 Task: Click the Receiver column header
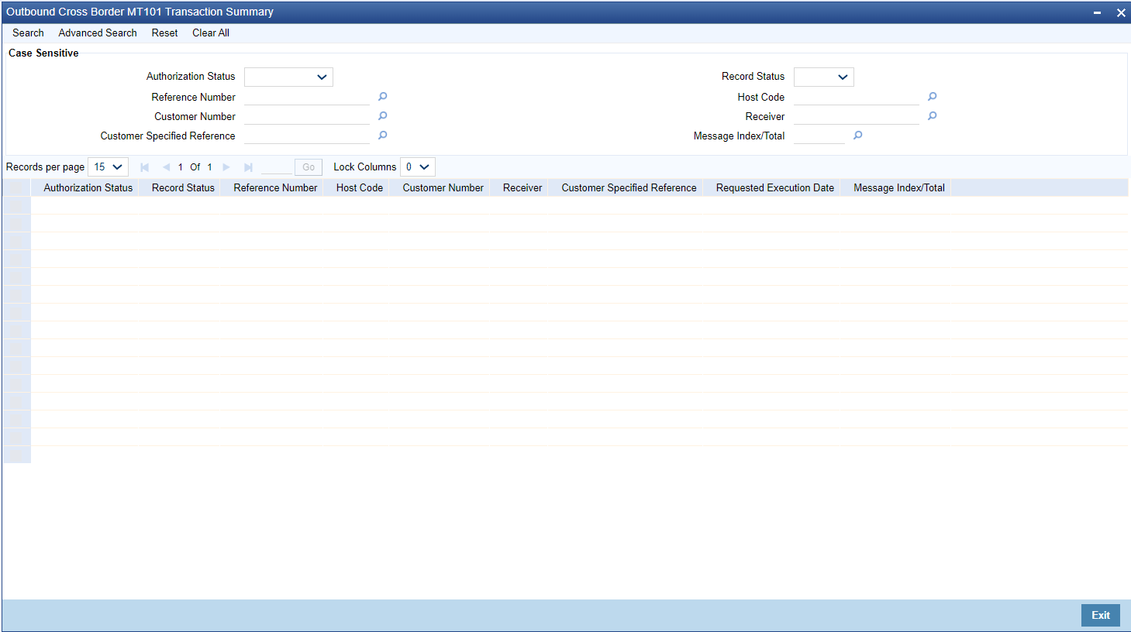pos(522,188)
